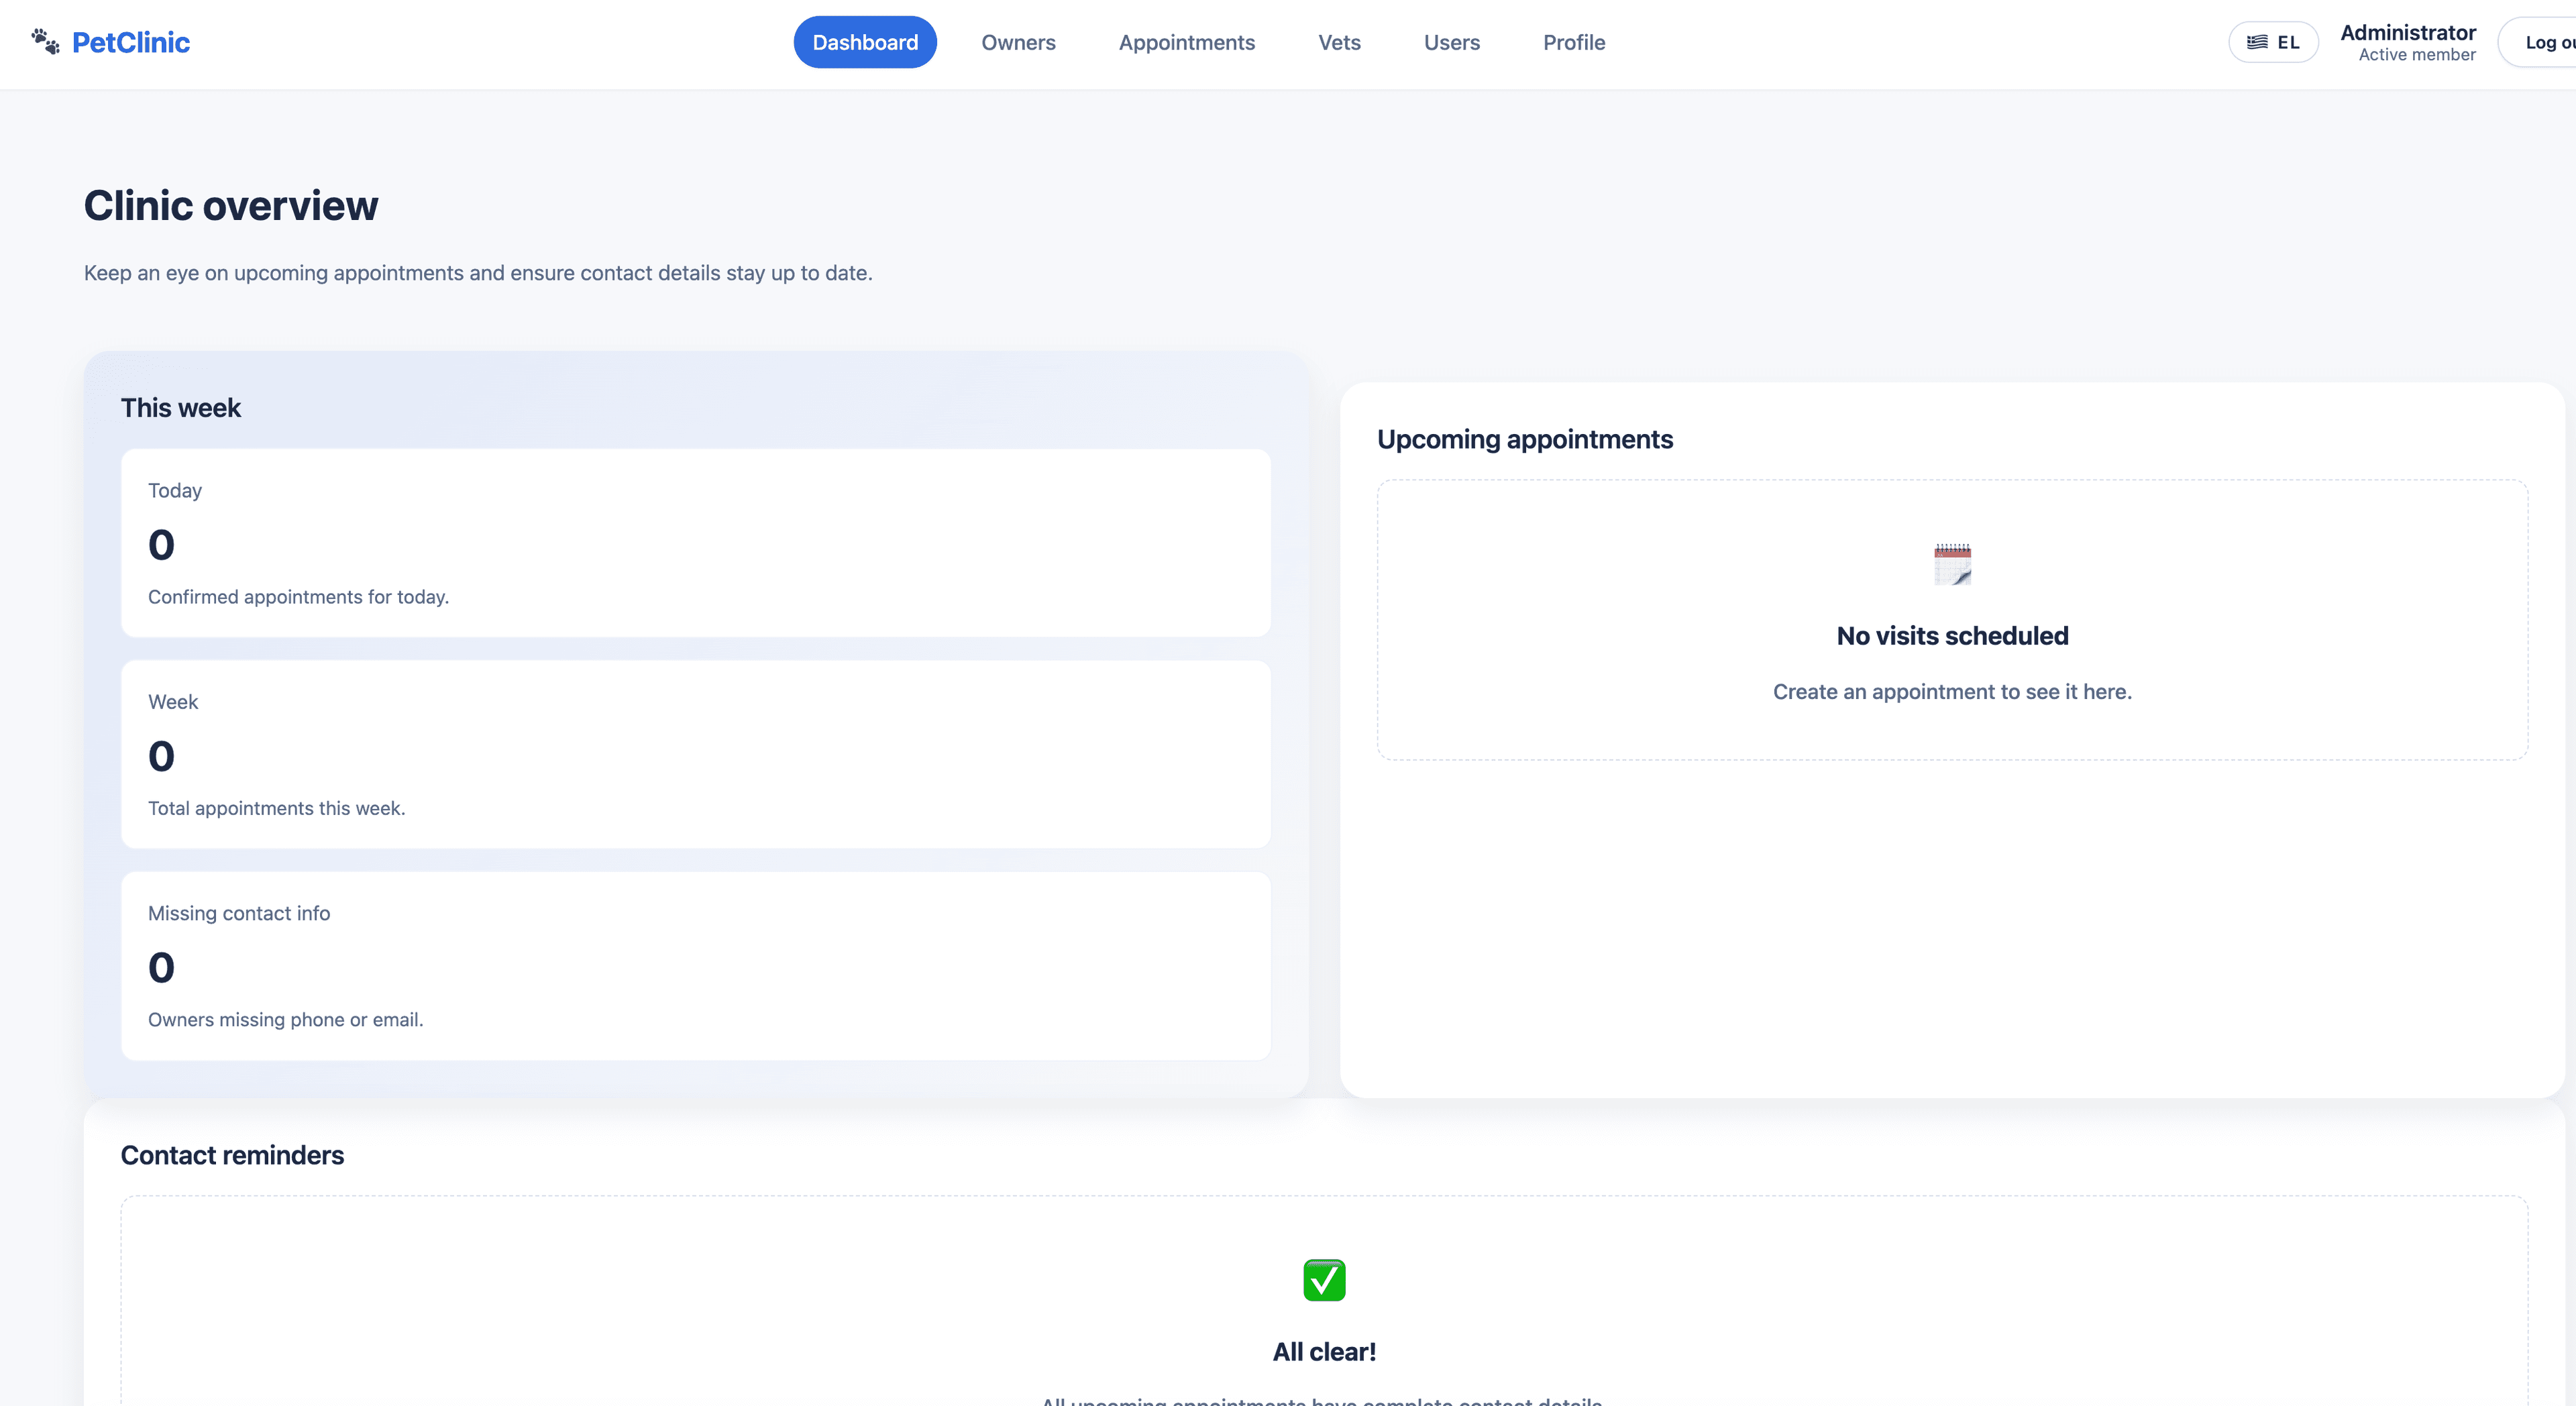This screenshot has width=2576, height=1406.
Task: Open the Owners section
Action: tap(1018, 42)
